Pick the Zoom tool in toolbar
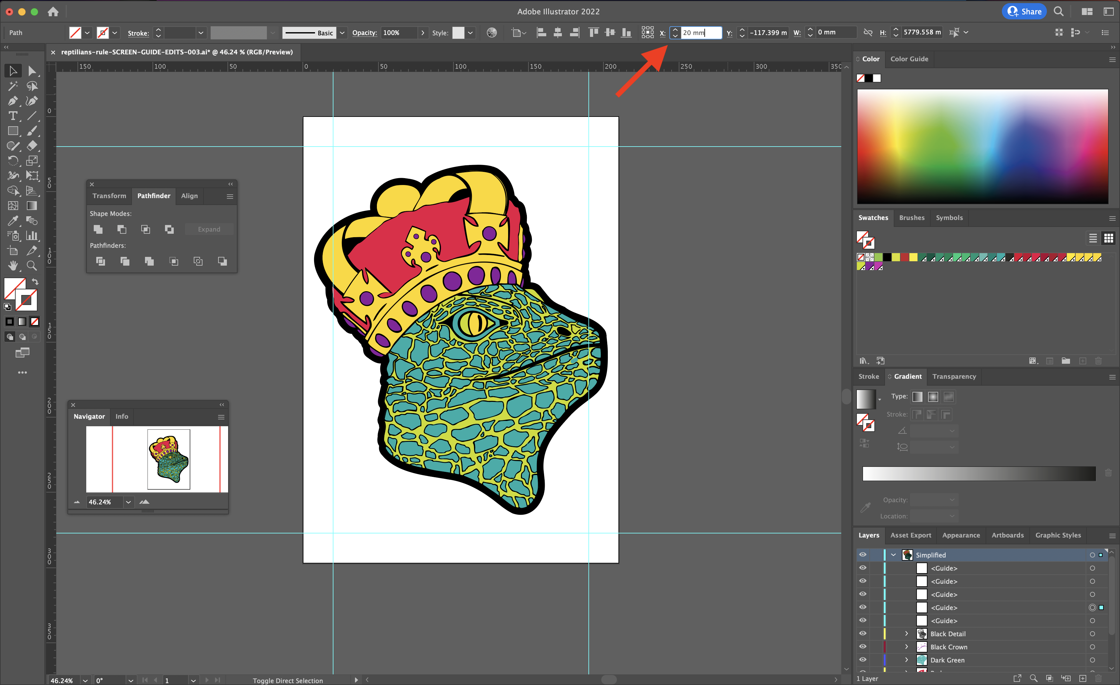 pyautogui.click(x=32, y=265)
